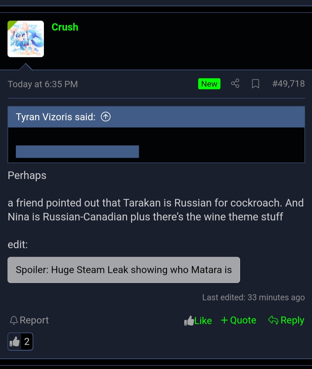Screen dimensions: 312x369
Task: Click the Like thumbs-up icon
Action: click(189, 321)
